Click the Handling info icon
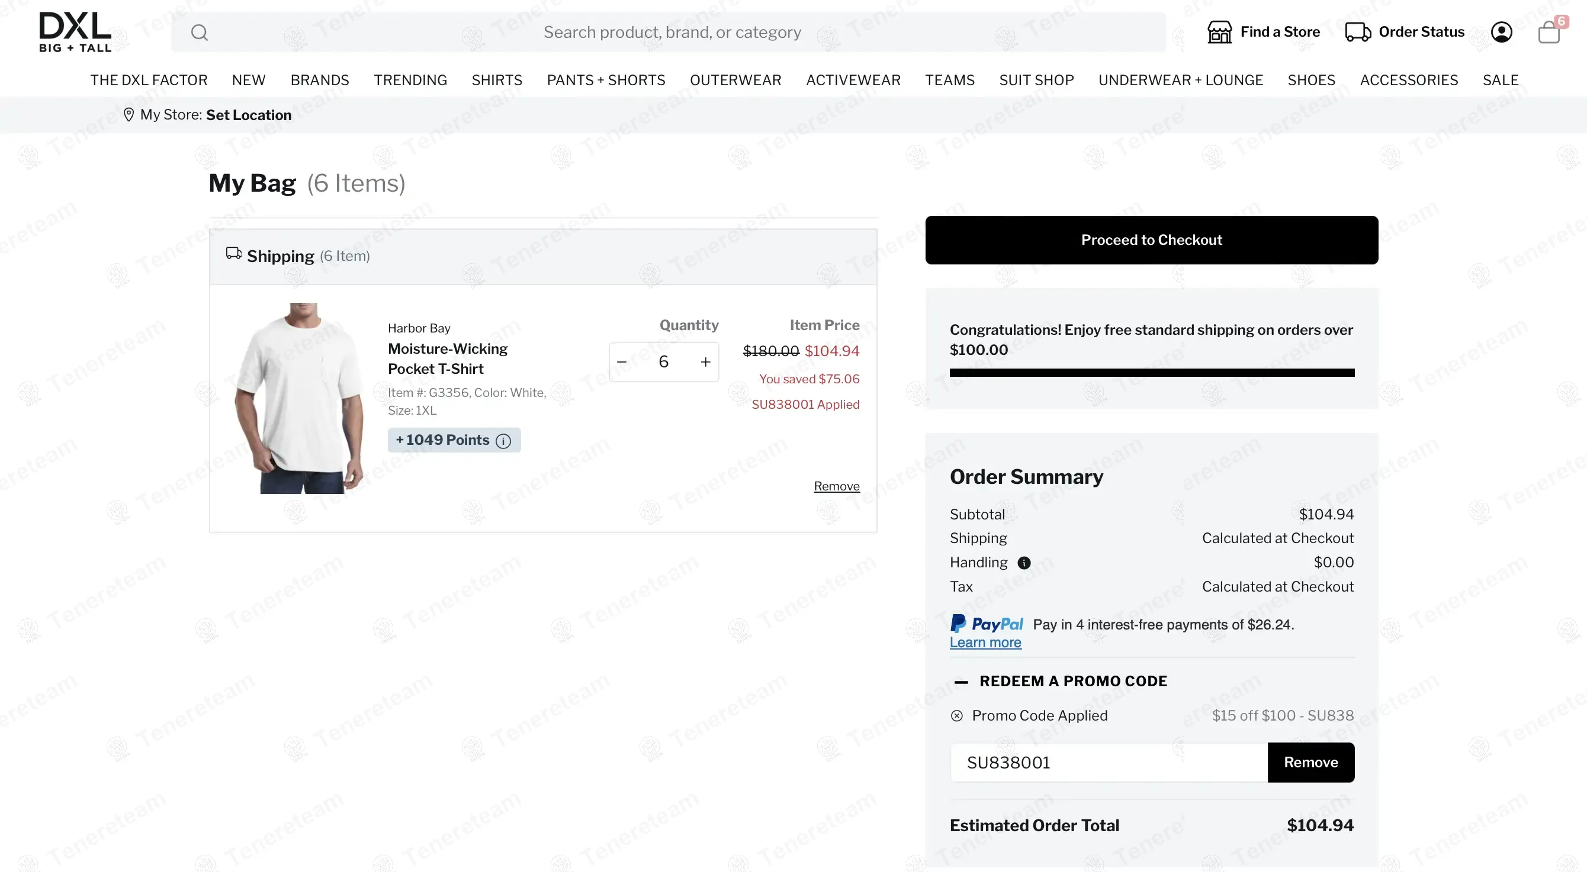The width and height of the screenshot is (1587, 872). click(1024, 563)
